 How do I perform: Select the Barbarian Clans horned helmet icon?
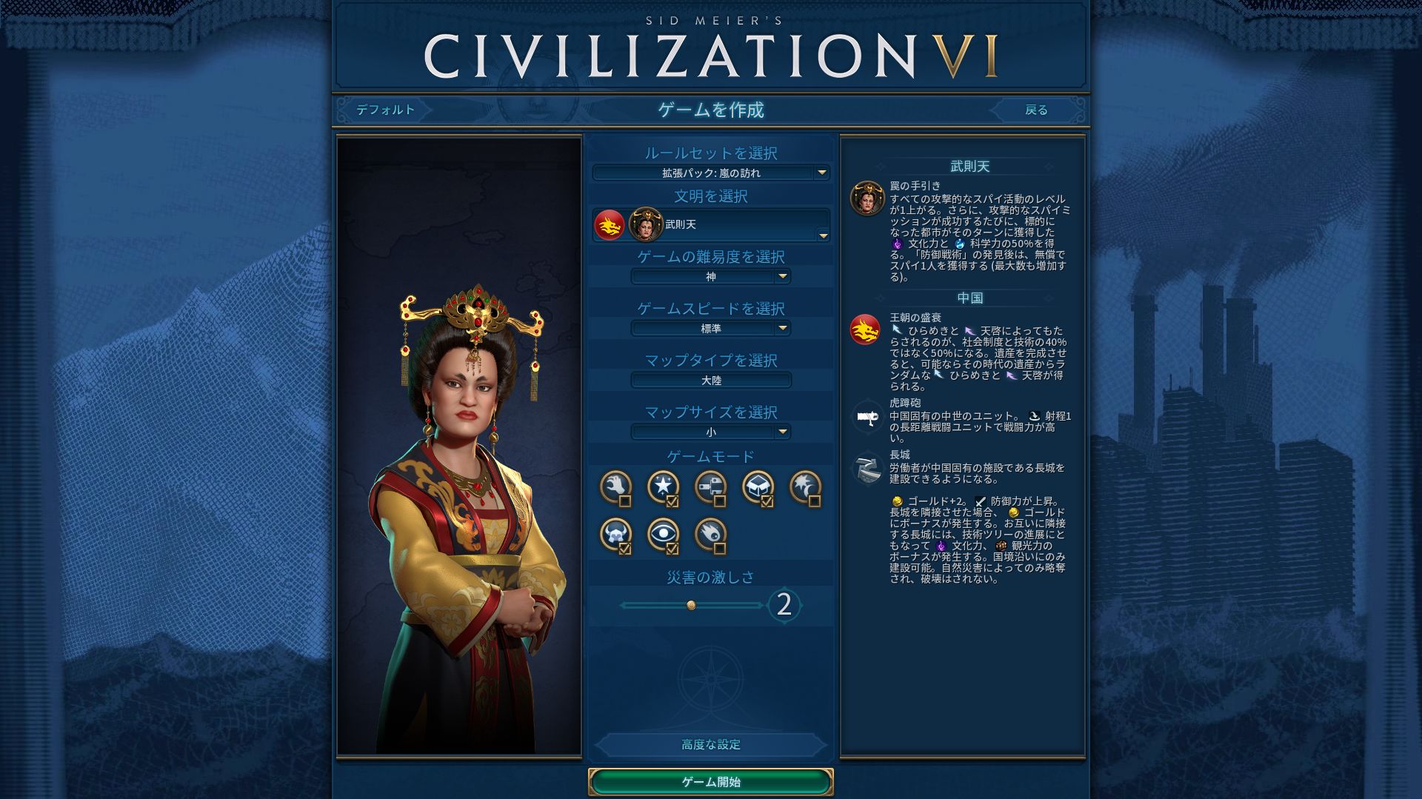615,535
